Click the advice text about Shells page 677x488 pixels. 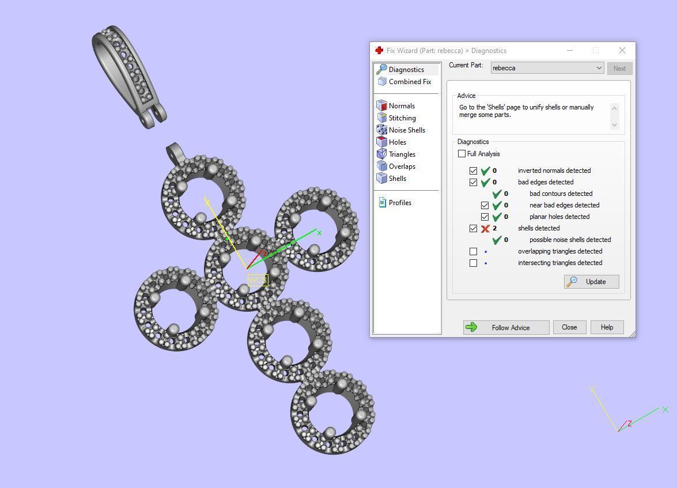coord(526,111)
